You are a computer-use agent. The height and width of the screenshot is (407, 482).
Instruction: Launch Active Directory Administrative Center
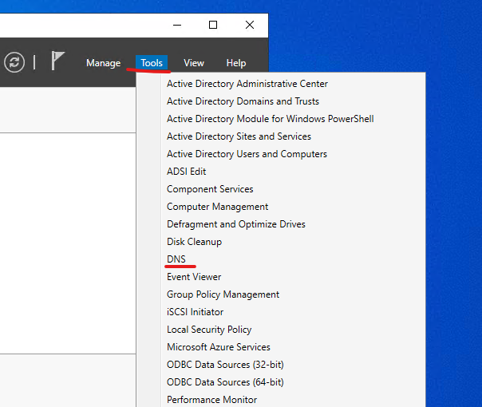(x=247, y=84)
